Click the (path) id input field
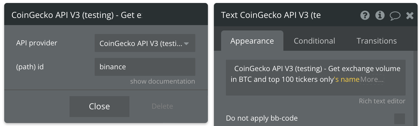420x126 pixels. click(x=145, y=67)
